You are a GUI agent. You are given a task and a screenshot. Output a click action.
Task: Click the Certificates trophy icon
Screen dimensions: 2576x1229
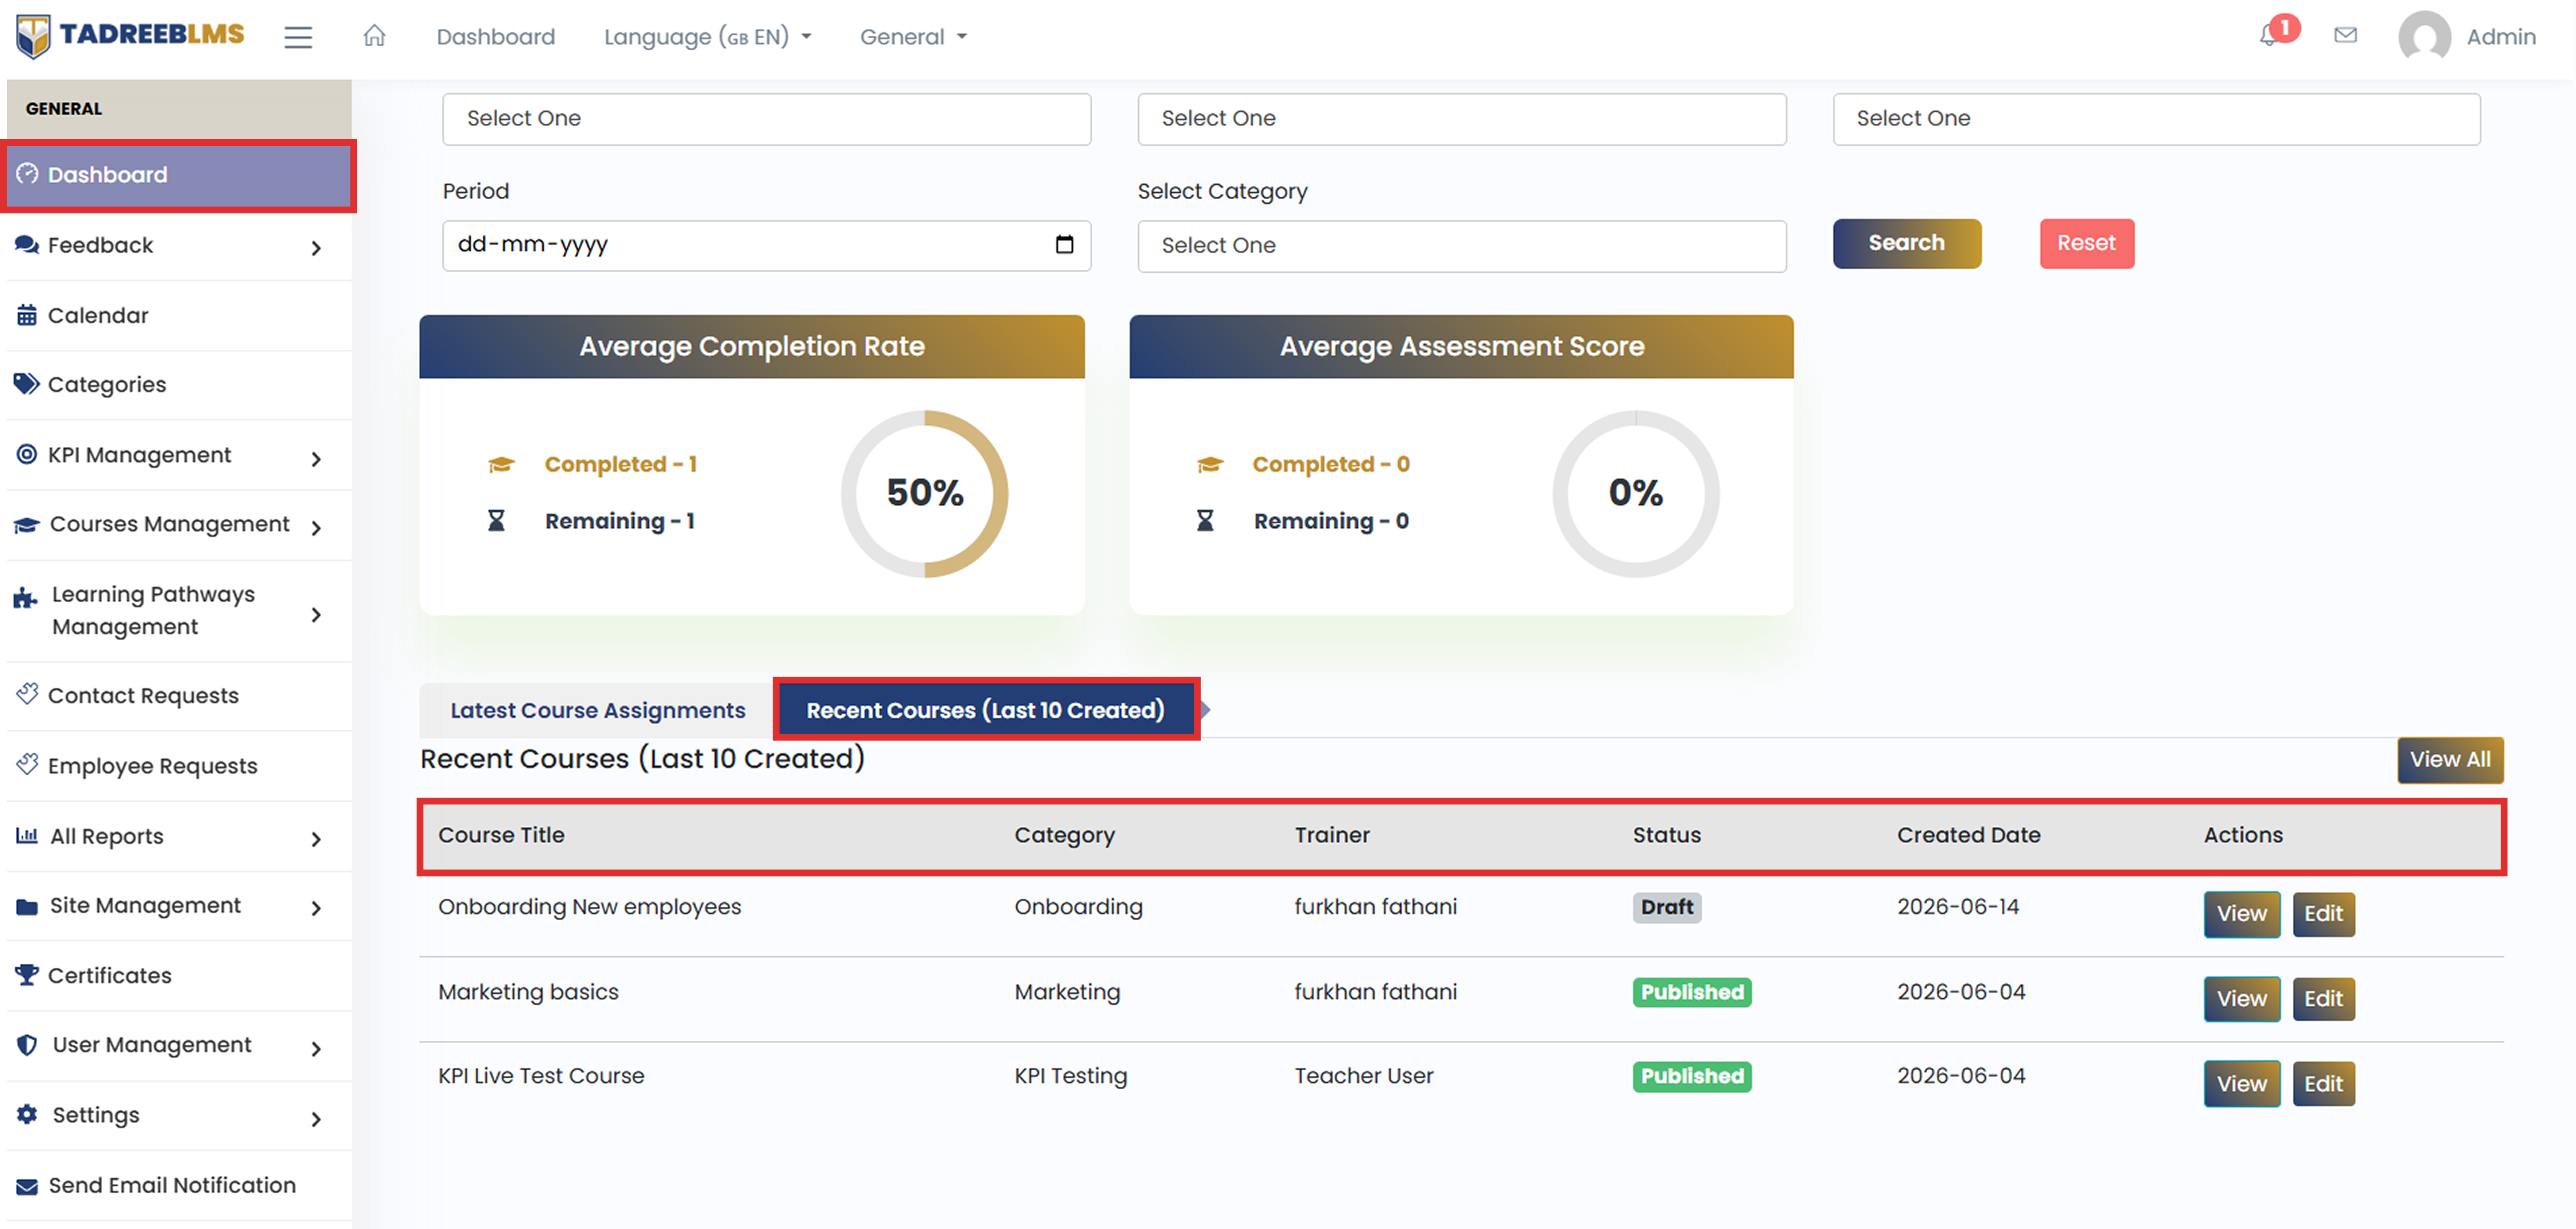[x=27, y=975]
